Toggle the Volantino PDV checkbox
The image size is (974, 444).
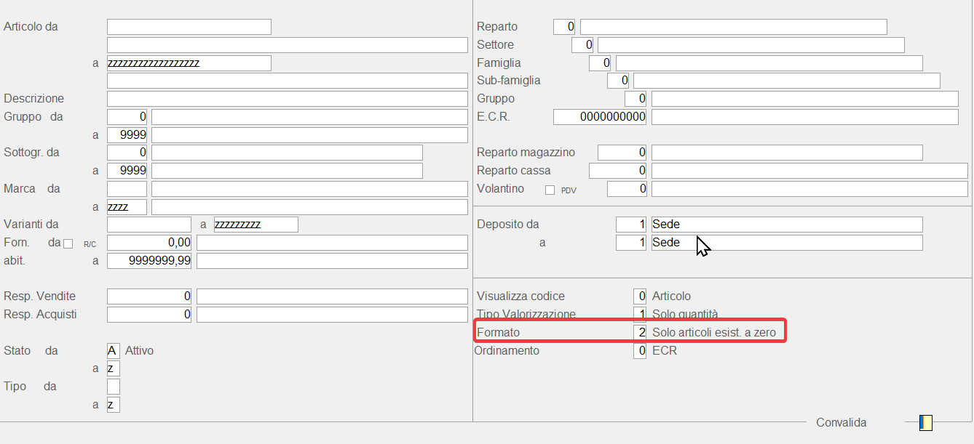pos(550,190)
